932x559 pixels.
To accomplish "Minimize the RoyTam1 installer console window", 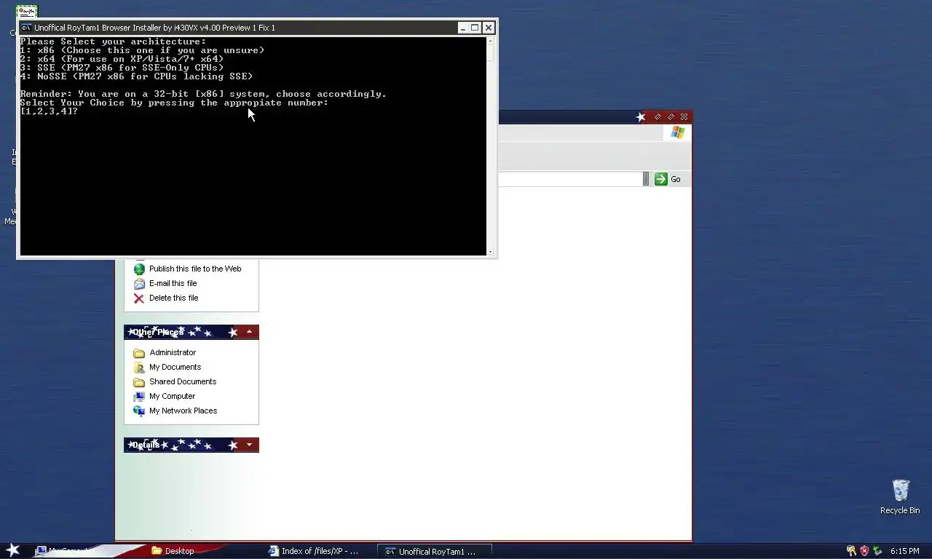I will 462,28.
